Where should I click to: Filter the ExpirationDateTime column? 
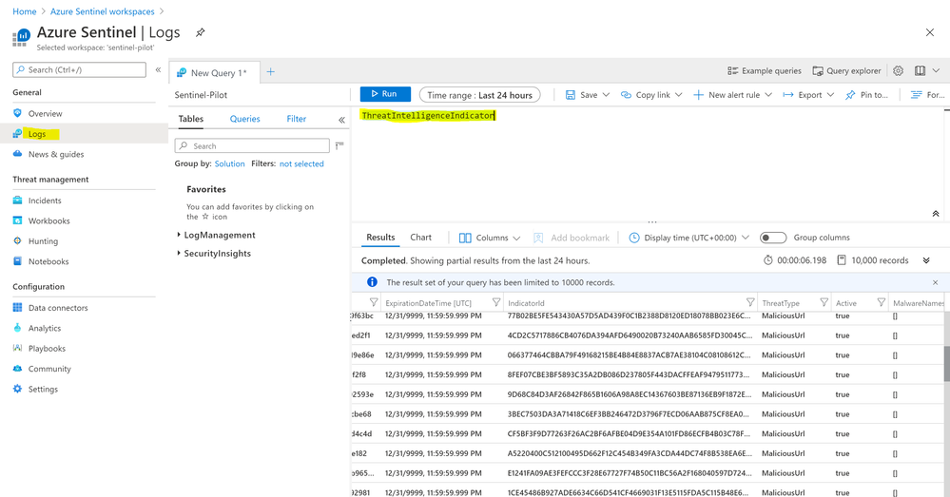click(496, 303)
